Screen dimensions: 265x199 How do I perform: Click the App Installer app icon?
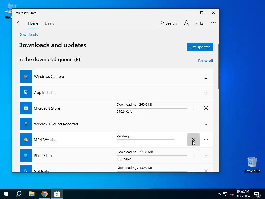[x=26, y=92]
